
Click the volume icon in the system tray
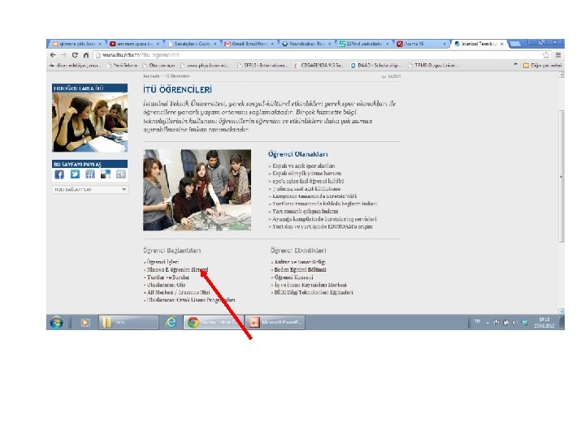click(x=515, y=323)
